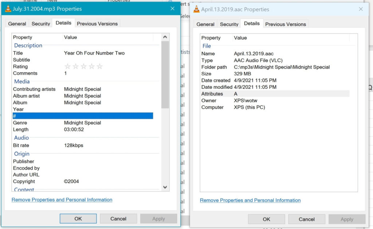373x229 pixels.
Task: Select the Security tab on the aac properties
Action: point(229,24)
